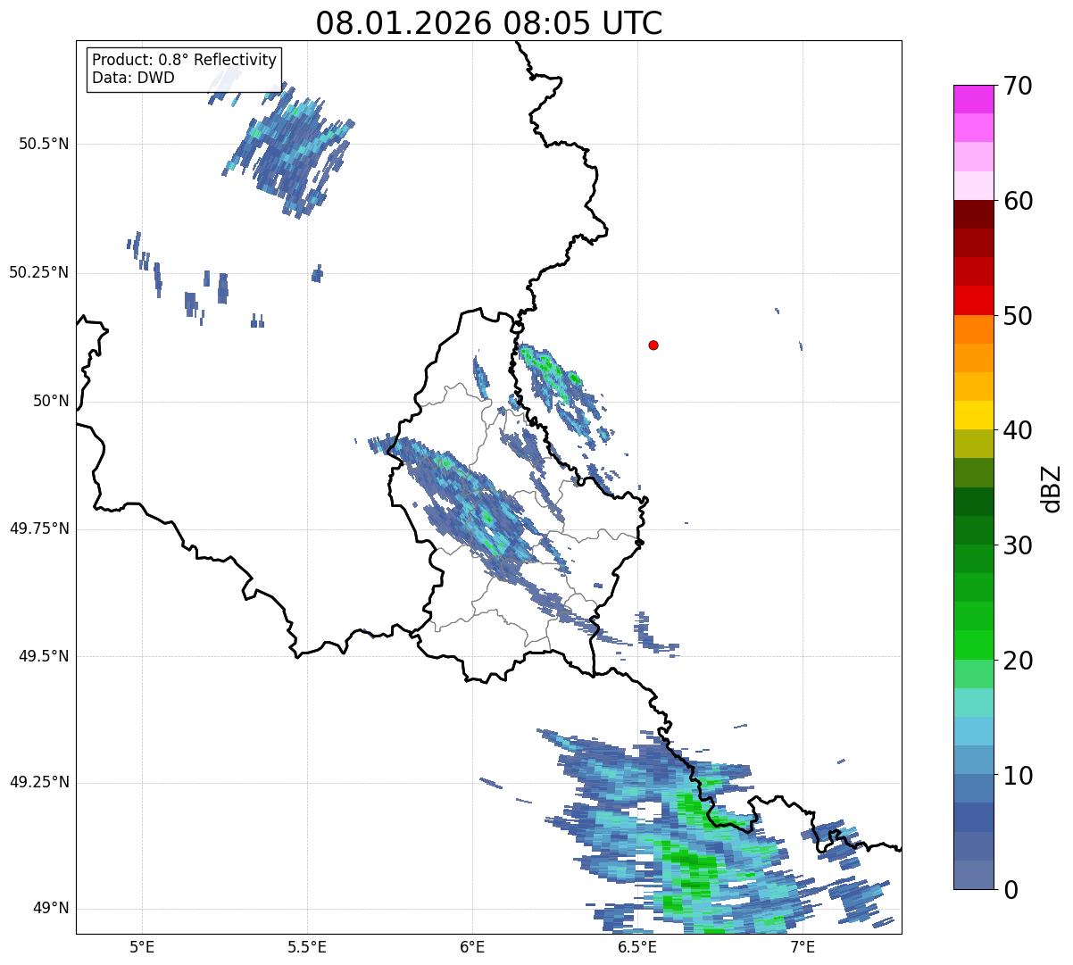Click the 50.5°N latitude label
The width and height of the screenshot is (1073, 965).
(44, 144)
